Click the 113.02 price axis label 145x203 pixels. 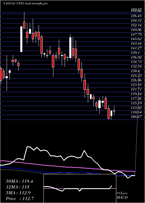pyautogui.click(x=136, y=108)
